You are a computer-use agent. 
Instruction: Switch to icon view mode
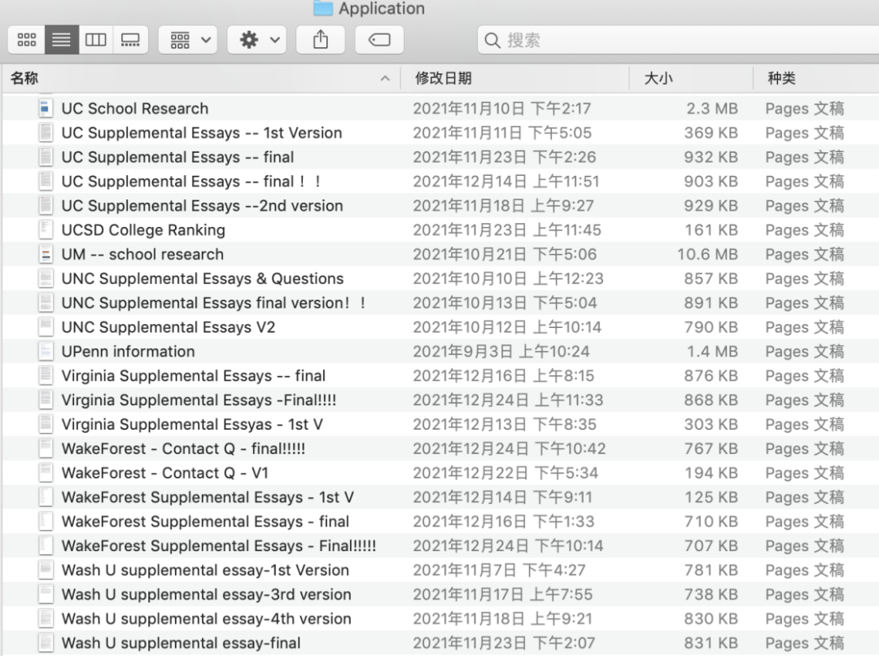27,40
